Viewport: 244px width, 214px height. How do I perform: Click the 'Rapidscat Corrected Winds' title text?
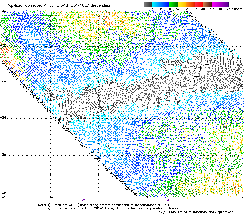click(x=38, y=6)
